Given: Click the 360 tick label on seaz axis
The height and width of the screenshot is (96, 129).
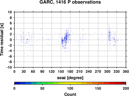Looking at the screenshot, I should click(126, 71).
